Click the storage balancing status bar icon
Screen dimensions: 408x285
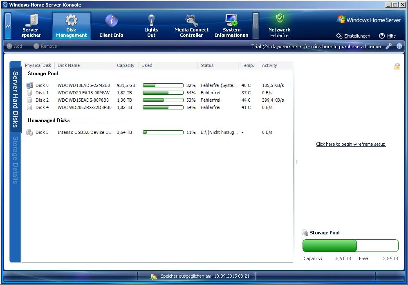pos(154,277)
